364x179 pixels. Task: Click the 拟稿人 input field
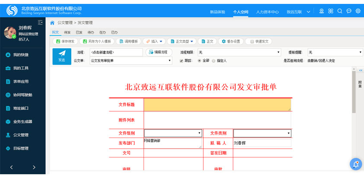pos(262,143)
